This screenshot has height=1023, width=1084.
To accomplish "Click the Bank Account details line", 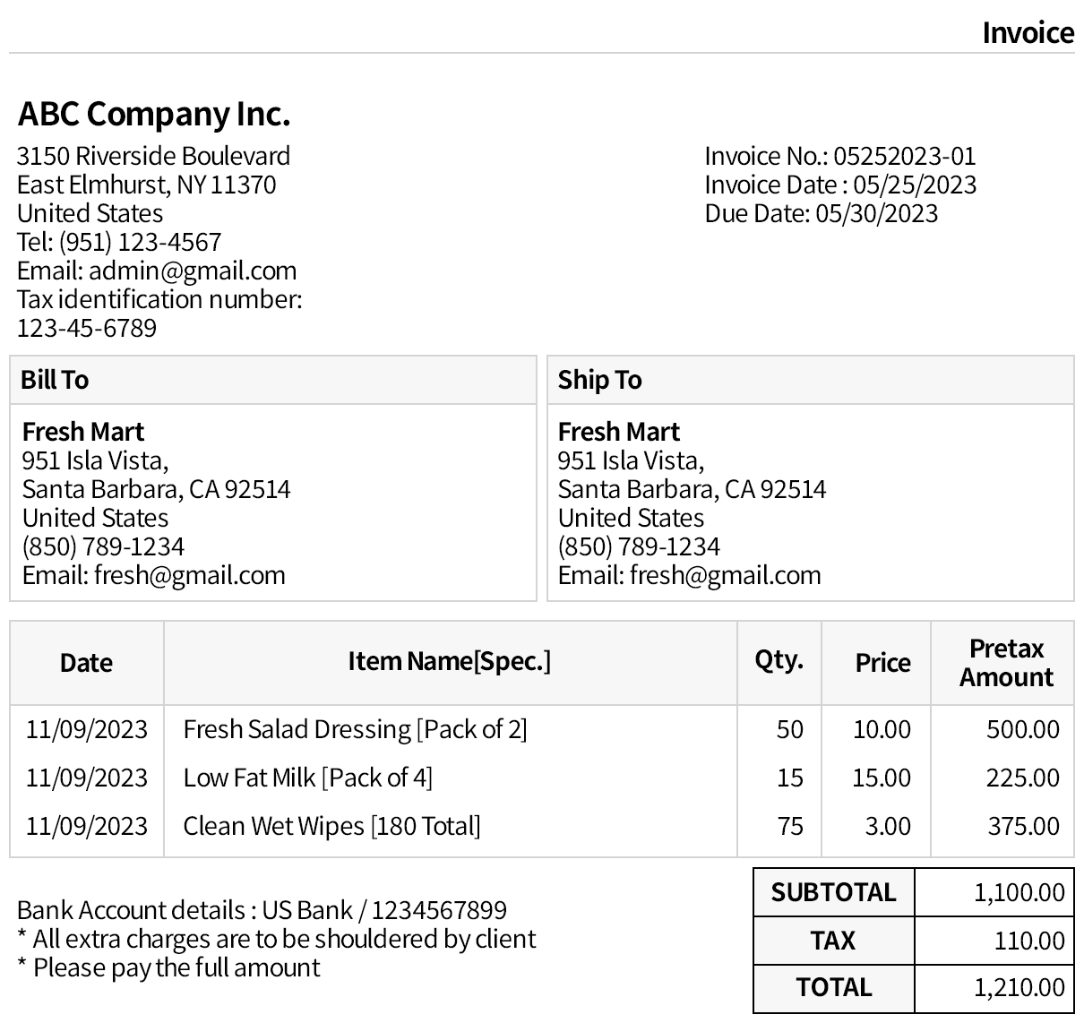I will (262, 910).
